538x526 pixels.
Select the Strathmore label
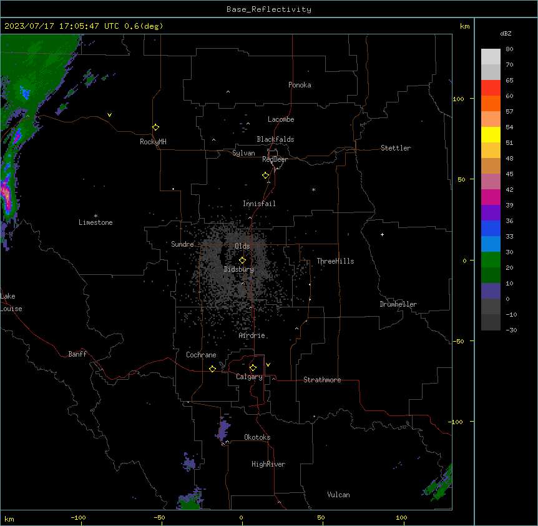(x=322, y=380)
